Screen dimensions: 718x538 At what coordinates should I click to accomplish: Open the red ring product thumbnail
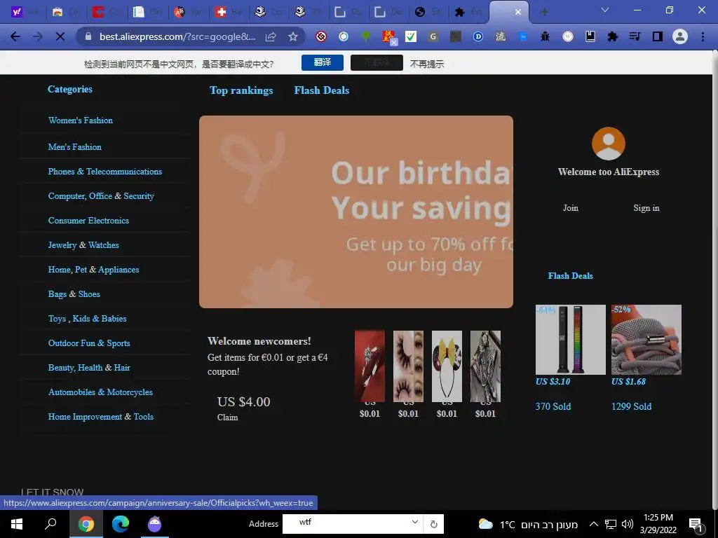click(370, 366)
